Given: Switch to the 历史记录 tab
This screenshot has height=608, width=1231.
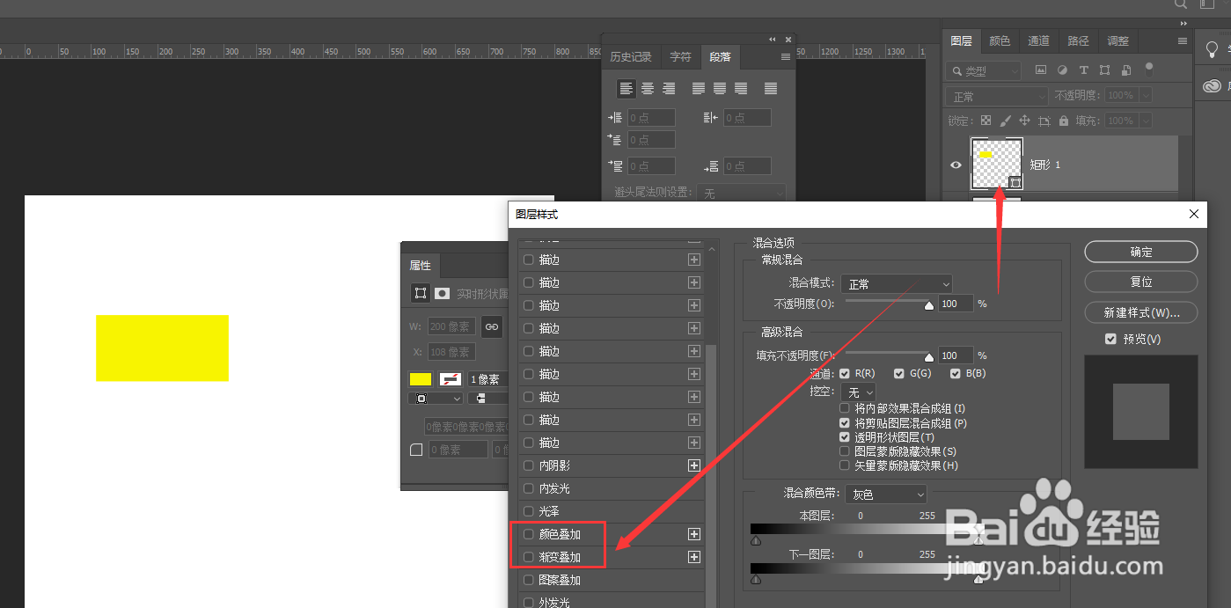Looking at the screenshot, I should 631,57.
